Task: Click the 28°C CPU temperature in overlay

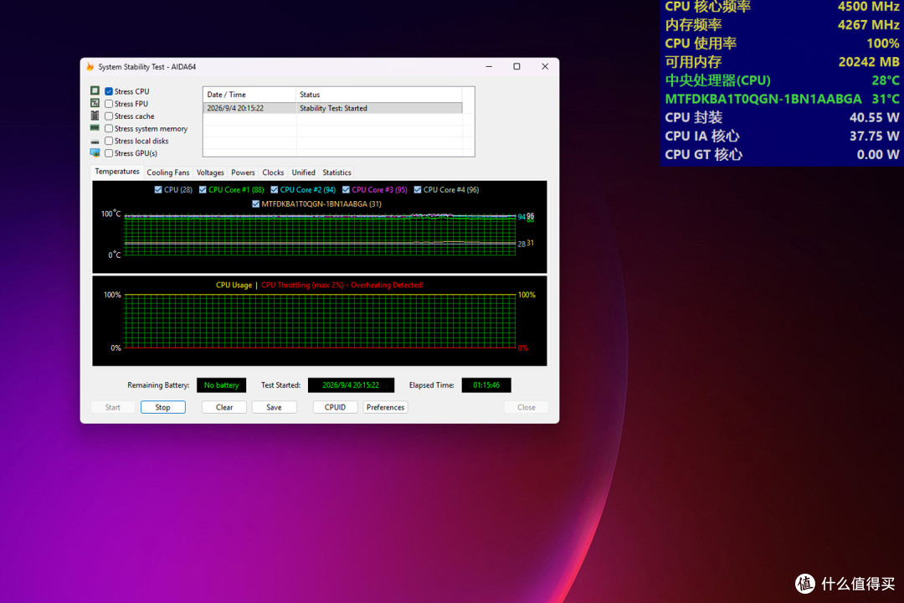Action: [x=885, y=80]
